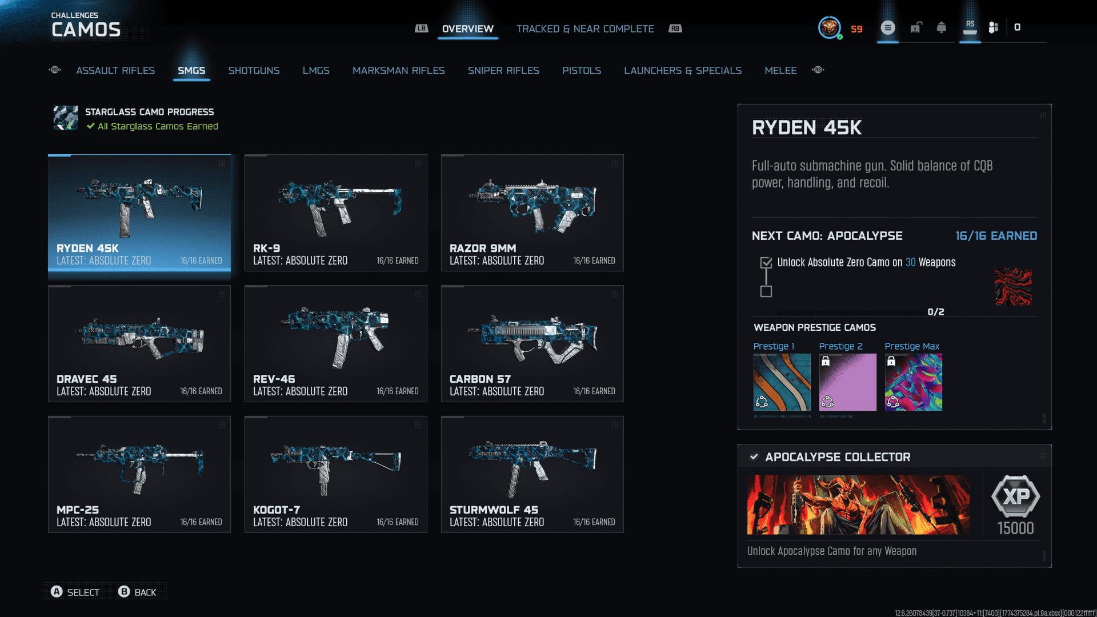Toggle the checked Absolute Zero requirement checkbox
Screen dimensions: 1097x617
coord(766,263)
